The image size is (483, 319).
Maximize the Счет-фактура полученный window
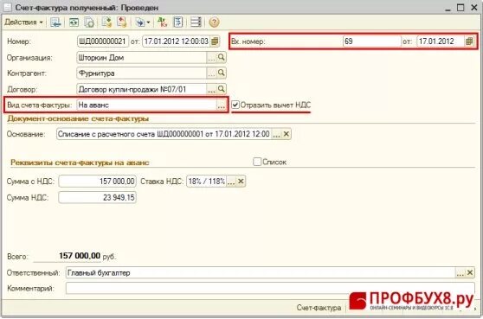pyautogui.click(x=460, y=8)
